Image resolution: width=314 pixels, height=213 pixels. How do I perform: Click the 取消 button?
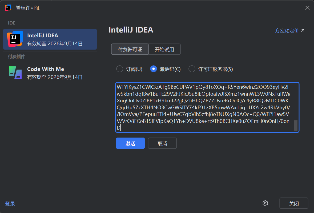click(x=162, y=143)
